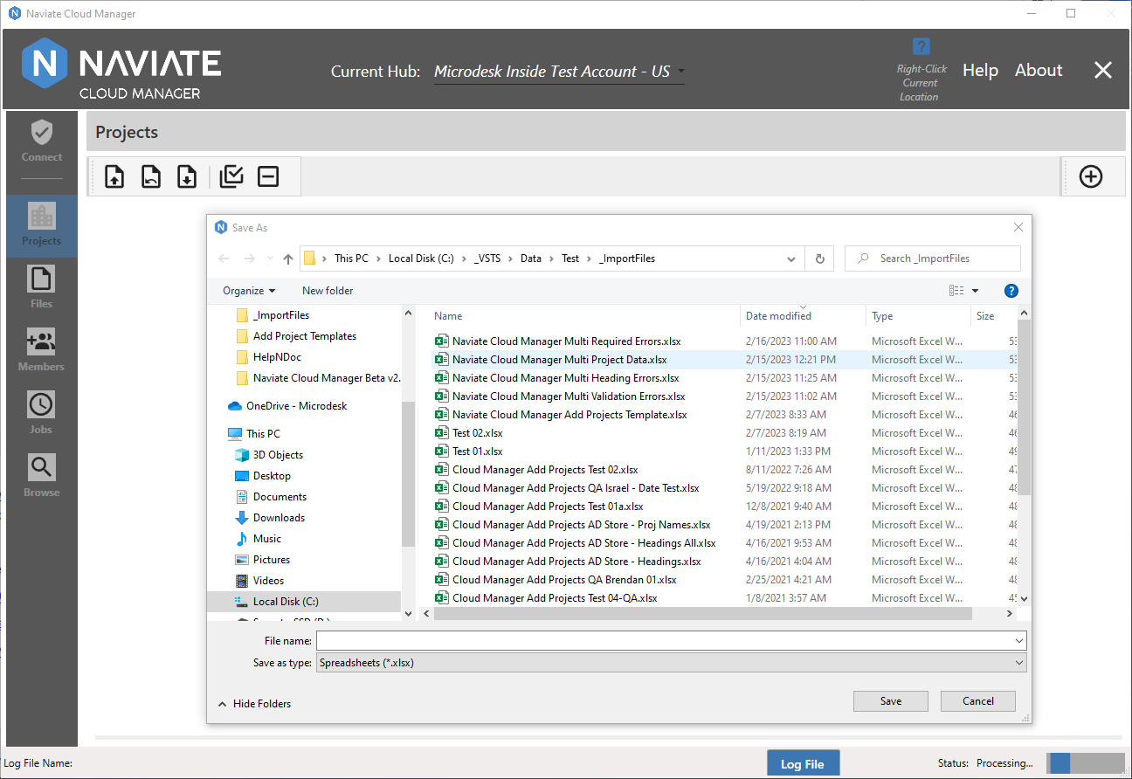The height and width of the screenshot is (779, 1132).
Task: Close the Save As dialog
Action: tap(1018, 227)
